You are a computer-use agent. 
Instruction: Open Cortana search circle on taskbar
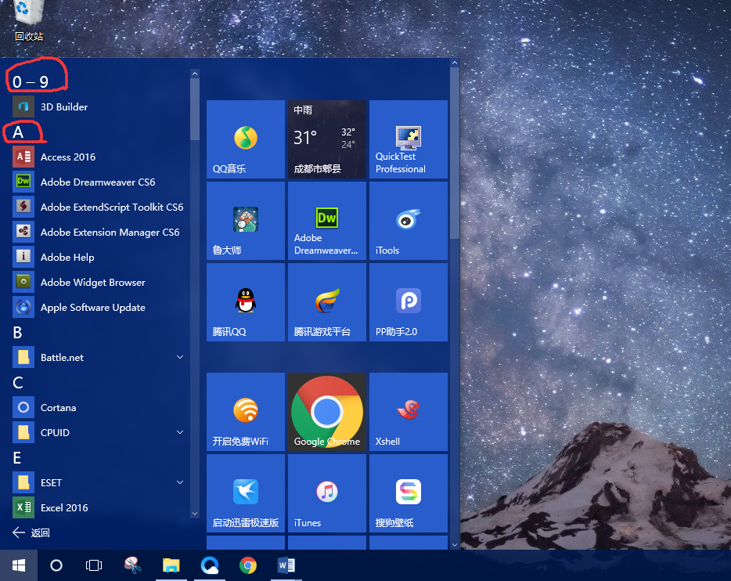(56, 565)
